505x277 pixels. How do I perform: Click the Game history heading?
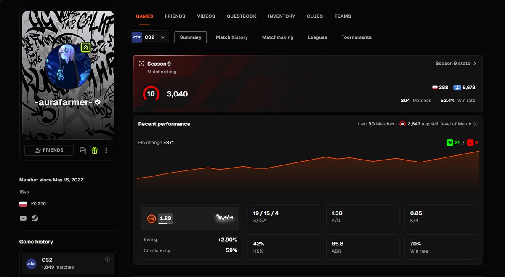[x=36, y=242]
